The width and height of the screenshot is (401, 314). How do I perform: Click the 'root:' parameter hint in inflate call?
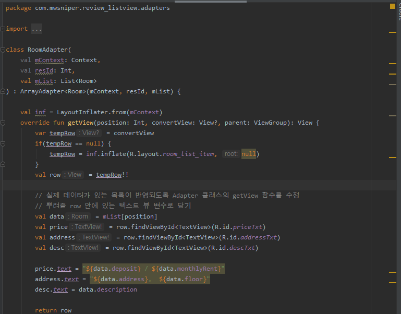(x=231, y=154)
